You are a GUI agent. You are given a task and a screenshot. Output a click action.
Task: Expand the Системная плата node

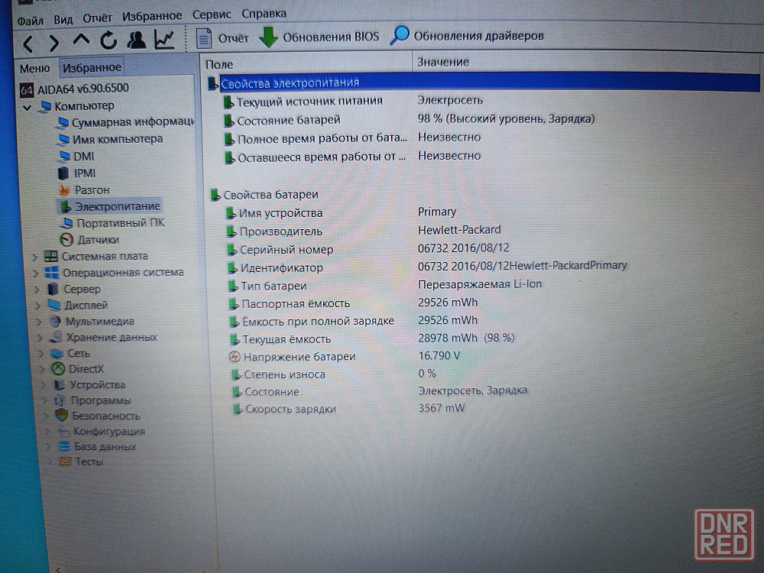[x=34, y=257]
